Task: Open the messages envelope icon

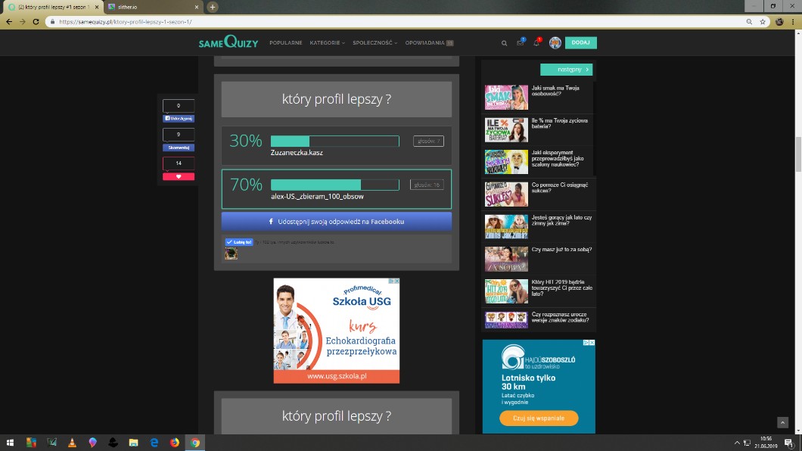Action: click(x=521, y=43)
